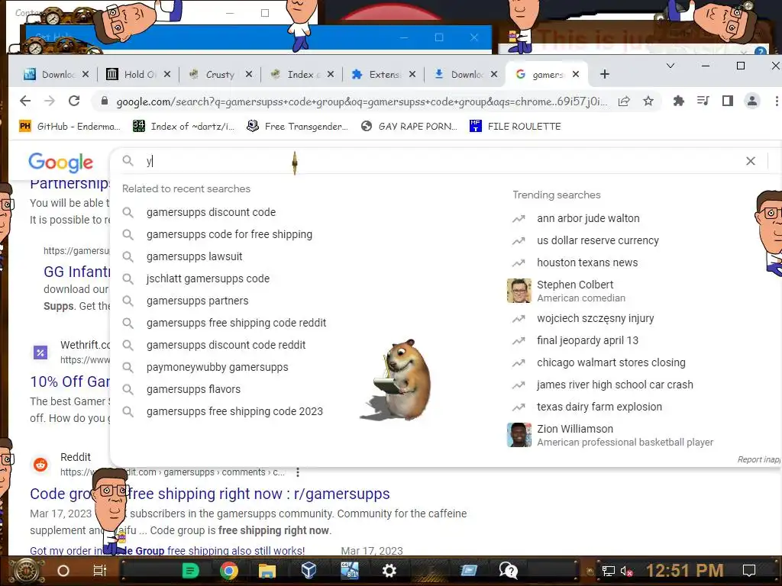Open Cortana circle on the taskbar
Viewport: 782px width, 586px height.
[x=63, y=571]
